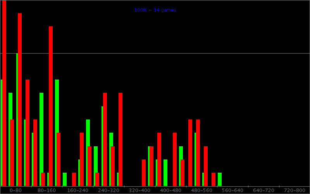Pick the 240-320 axis label
The image size is (310, 194).
click(x=109, y=191)
